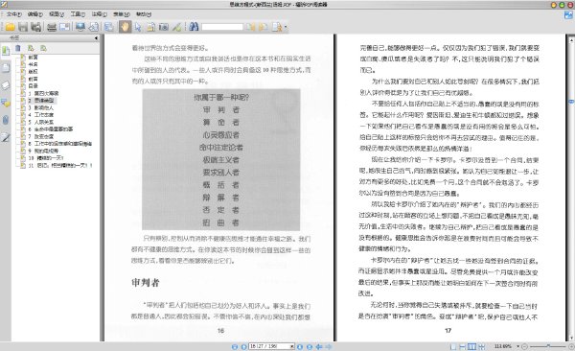Select bookmark starting with '7'
Screen dimensions: 575x351
pyautogui.click(x=40, y=136)
